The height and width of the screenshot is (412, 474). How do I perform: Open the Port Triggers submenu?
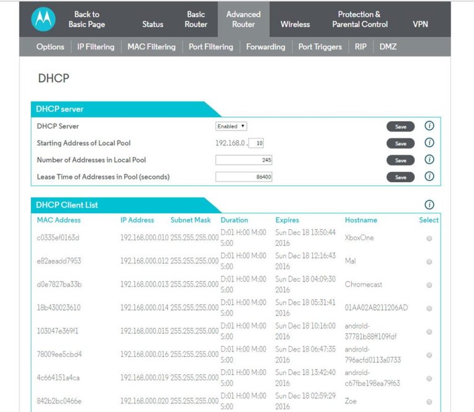click(320, 46)
